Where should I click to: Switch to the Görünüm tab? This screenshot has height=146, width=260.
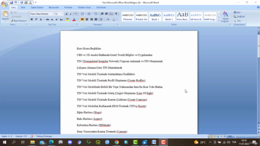[x=101, y=7]
